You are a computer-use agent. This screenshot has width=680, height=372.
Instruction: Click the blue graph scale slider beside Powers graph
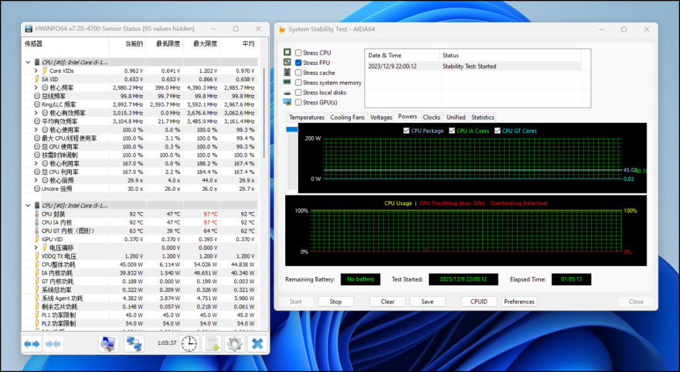tap(292, 129)
